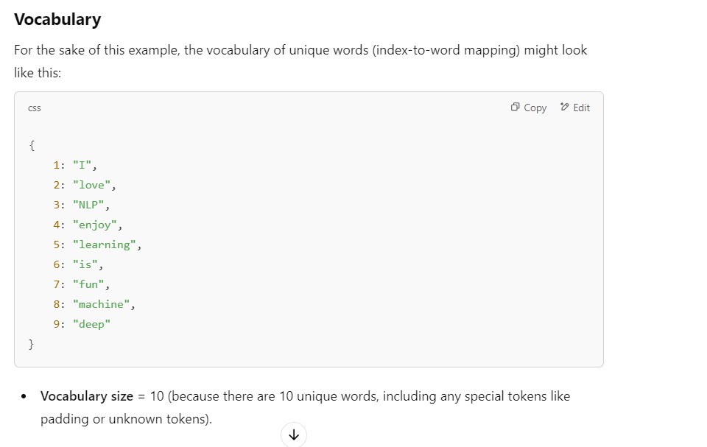The height and width of the screenshot is (447, 707).
Task: Click the Vocabulary heading
Action: [x=57, y=20]
